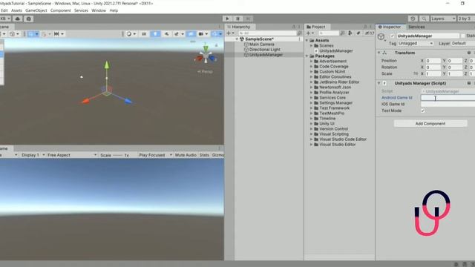Collapse the Packages folder
The width and height of the screenshot is (475, 267).
point(307,56)
